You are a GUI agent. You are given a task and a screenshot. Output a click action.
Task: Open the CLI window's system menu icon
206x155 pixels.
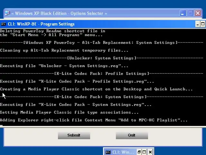3,24
